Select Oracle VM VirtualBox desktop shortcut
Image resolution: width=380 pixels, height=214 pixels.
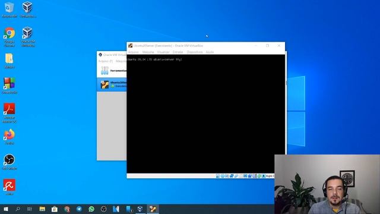[28, 37]
